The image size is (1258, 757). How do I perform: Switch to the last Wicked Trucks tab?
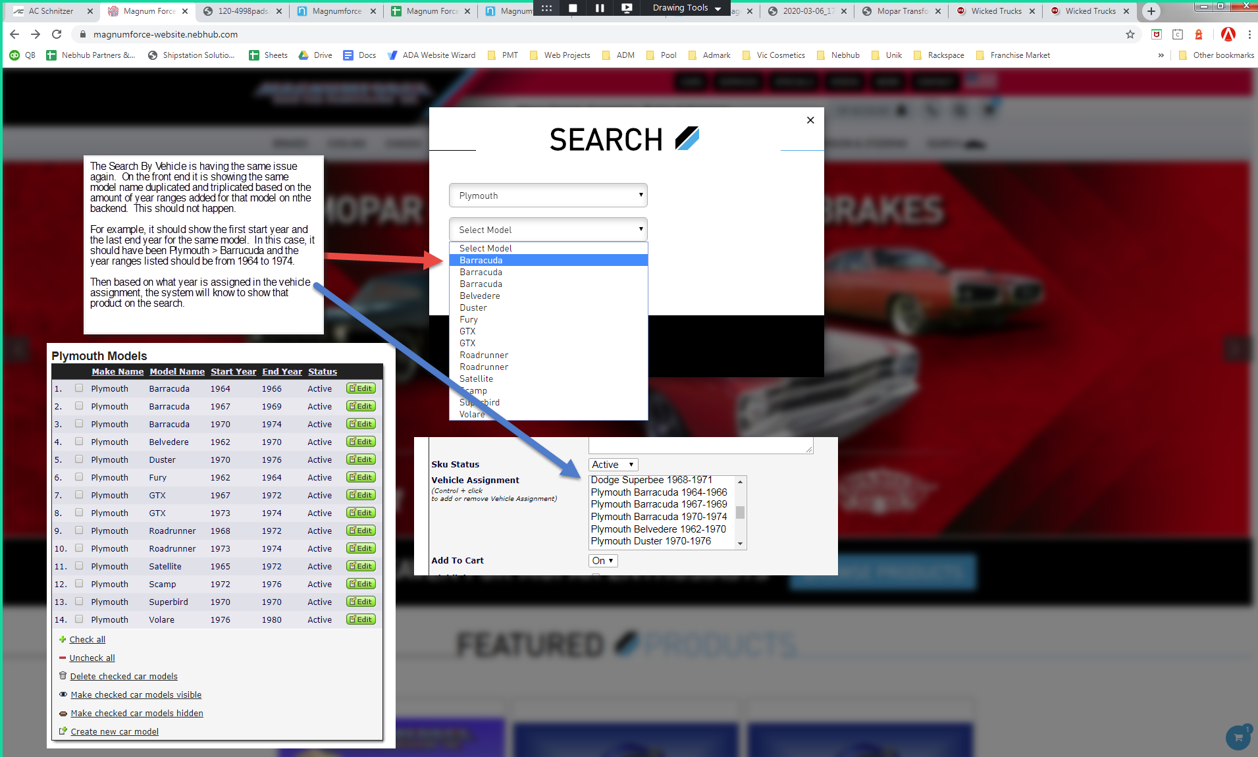(x=1090, y=11)
